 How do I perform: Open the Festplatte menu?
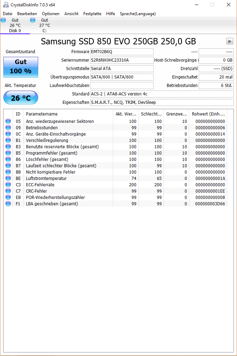click(x=92, y=14)
